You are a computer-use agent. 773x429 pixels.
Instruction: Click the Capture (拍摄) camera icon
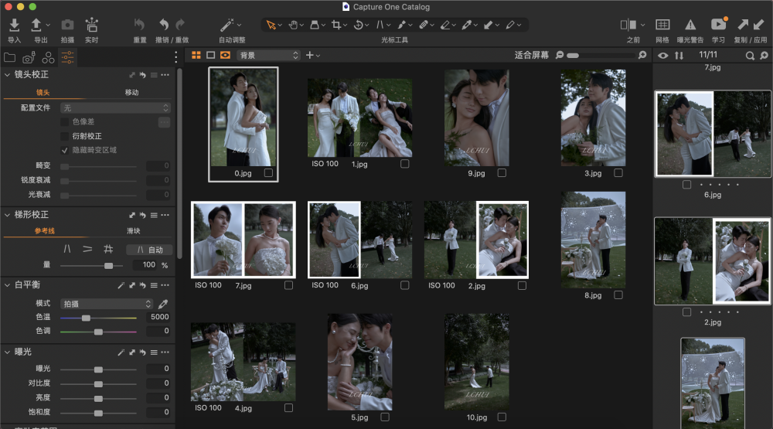(x=67, y=26)
